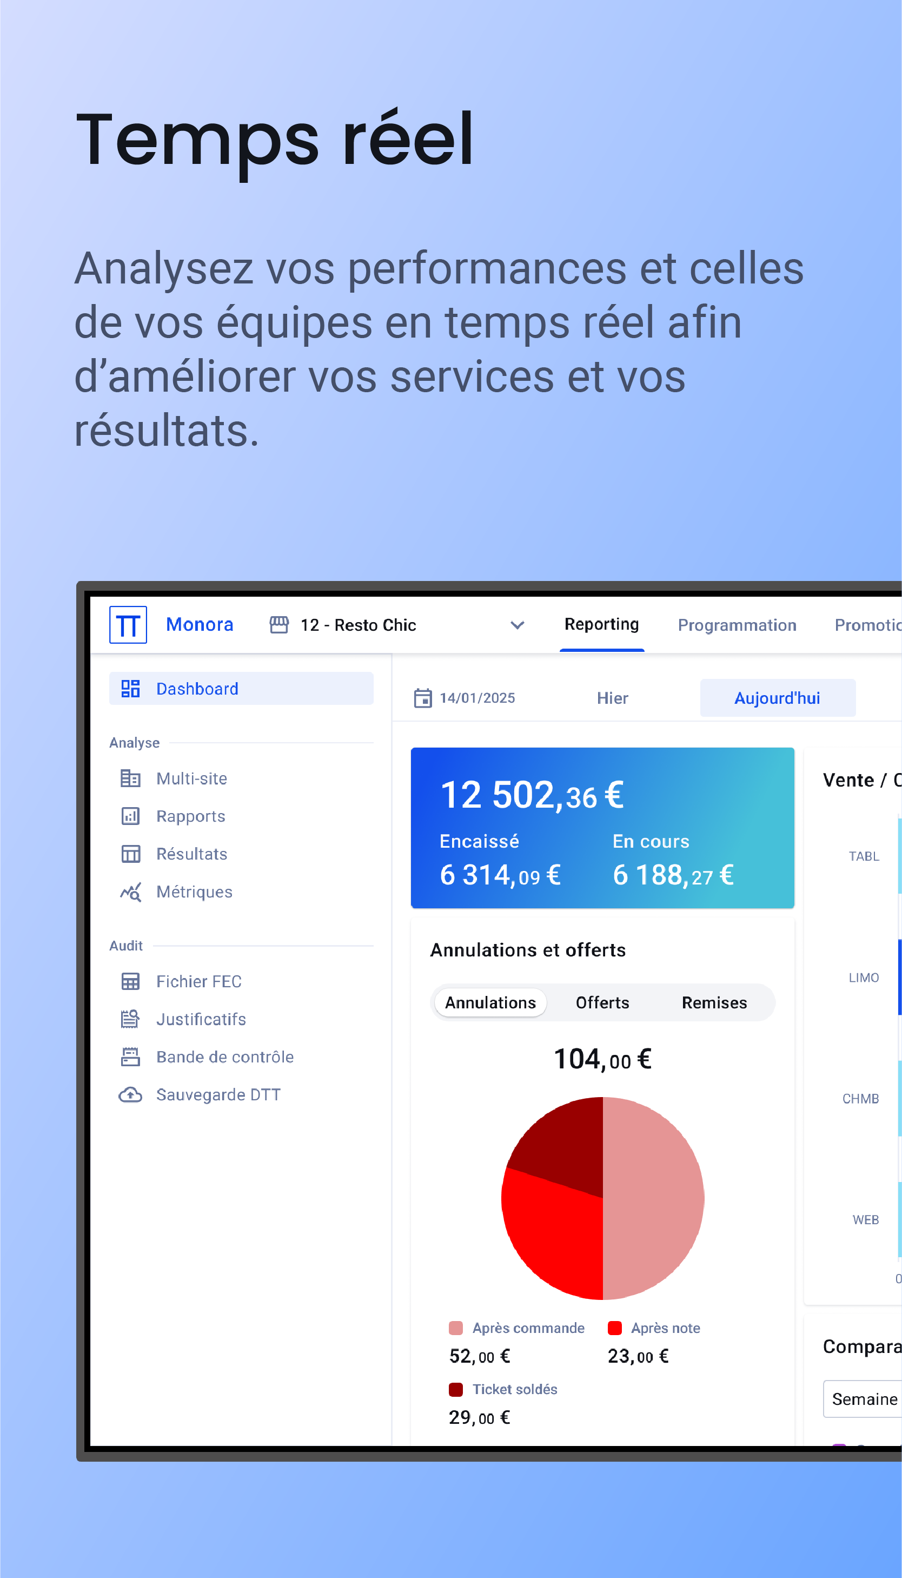The height and width of the screenshot is (1578, 902).
Task: Click the Encaissé 6 314,09 € amount
Action: [500, 875]
